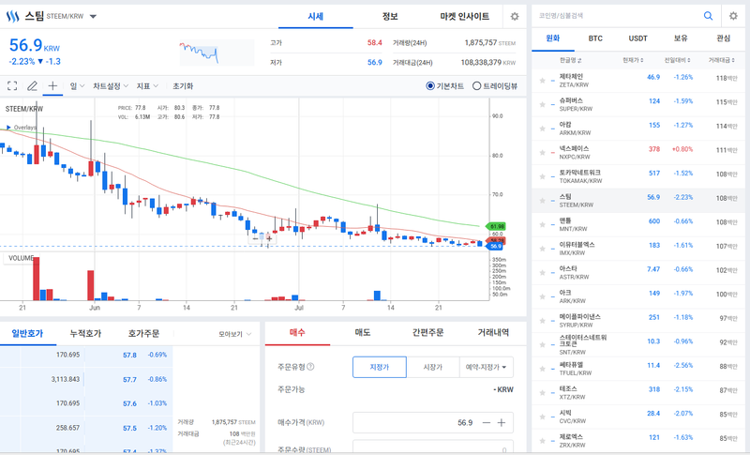
Task: Show the 보유 holdings tab
Action: 681,38
